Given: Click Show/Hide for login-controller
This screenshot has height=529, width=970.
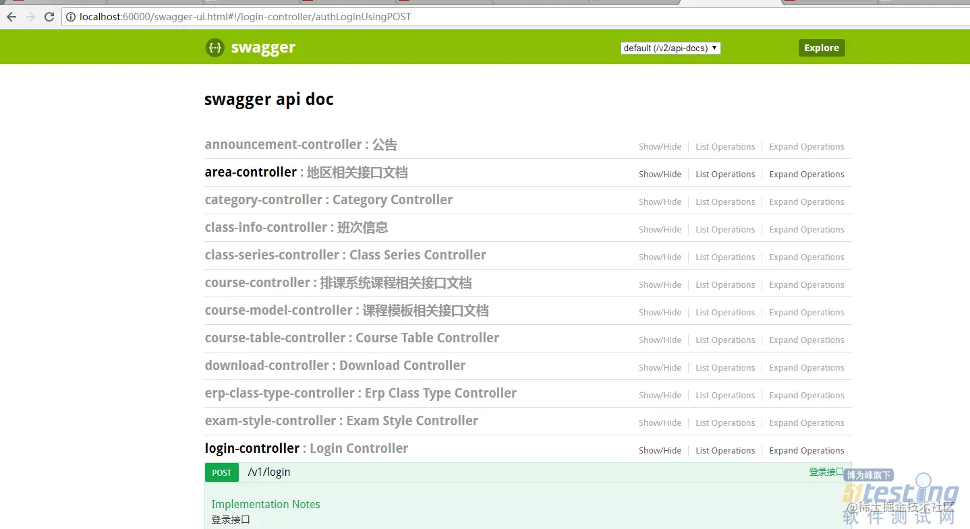Looking at the screenshot, I should coord(660,451).
